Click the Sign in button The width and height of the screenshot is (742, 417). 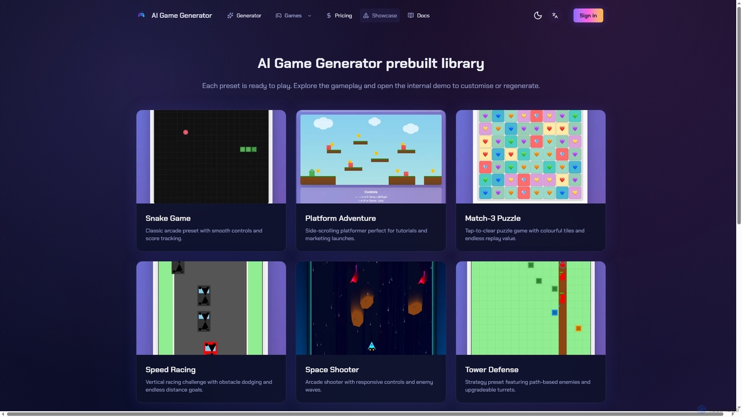pos(588,16)
